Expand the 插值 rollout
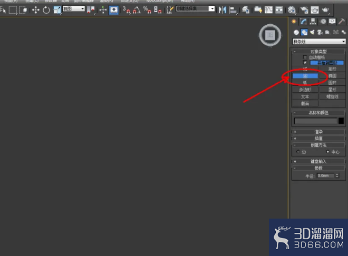348x256 pixels. point(318,139)
